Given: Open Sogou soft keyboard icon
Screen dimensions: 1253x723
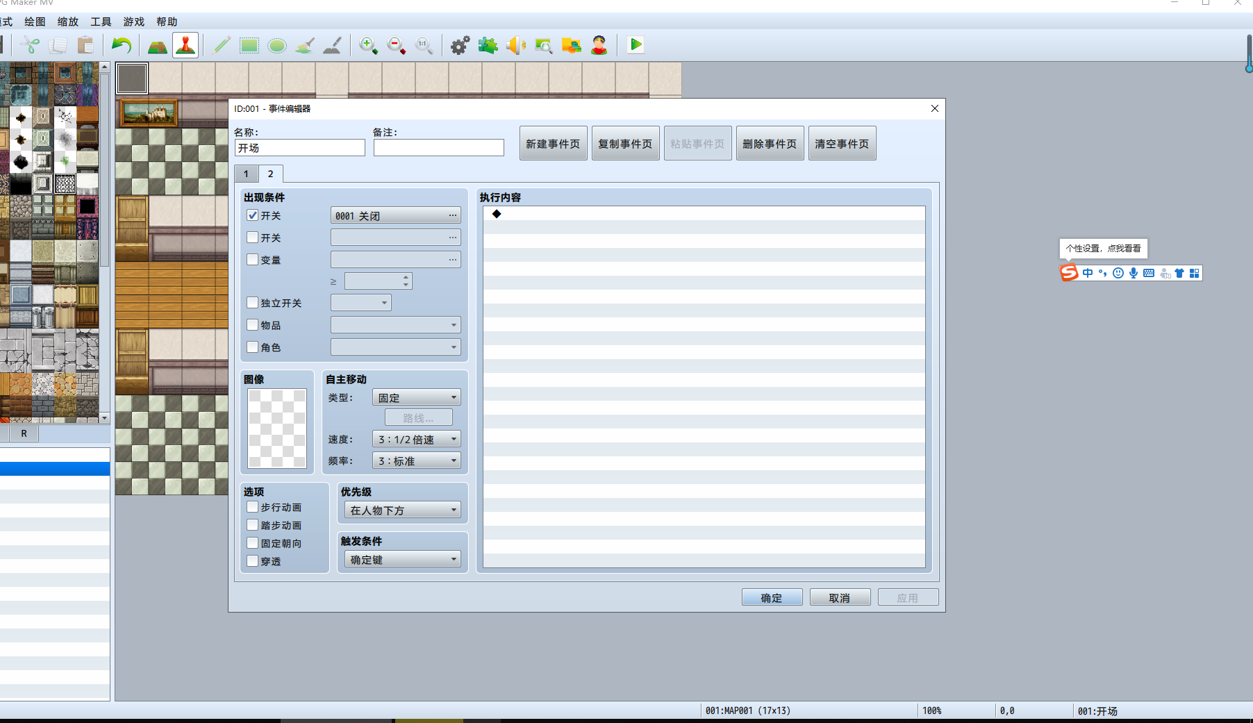Looking at the screenshot, I should tap(1149, 273).
